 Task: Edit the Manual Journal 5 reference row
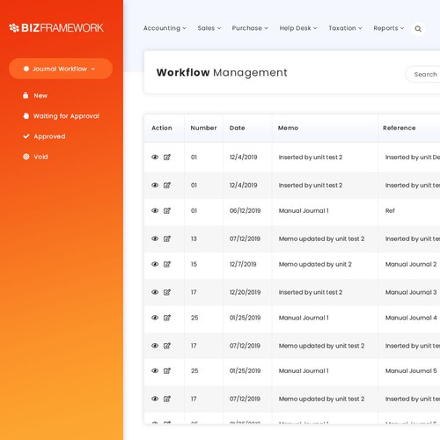pyautogui.click(x=167, y=370)
